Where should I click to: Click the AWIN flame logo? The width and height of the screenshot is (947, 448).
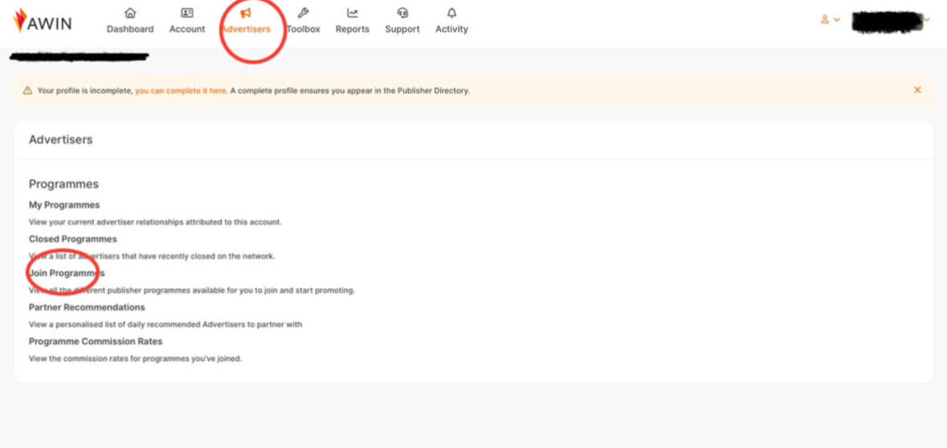click(19, 20)
